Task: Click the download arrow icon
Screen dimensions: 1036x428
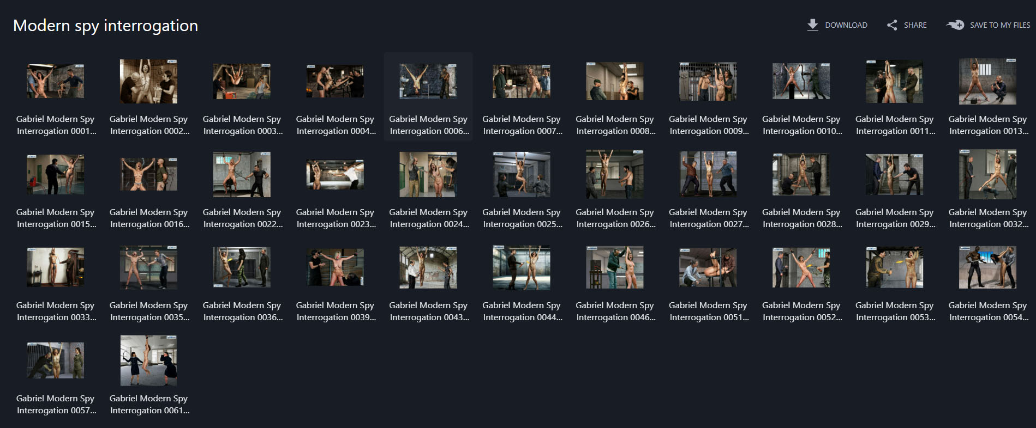Action: [x=812, y=25]
